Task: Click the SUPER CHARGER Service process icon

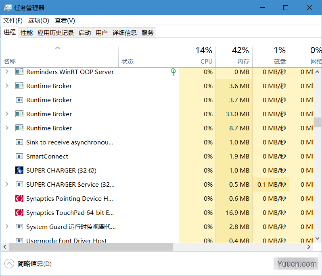Action: [x=19, y=185]
